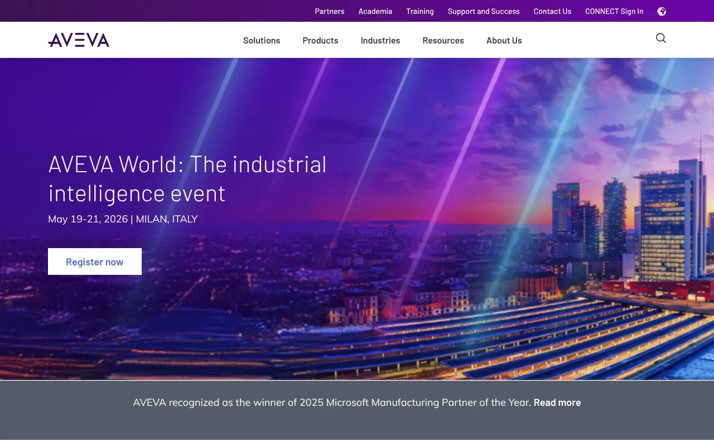Open the Contact Us page
Image resolution: width=714 pixels, height=446 pixels.
pos(552,11)
